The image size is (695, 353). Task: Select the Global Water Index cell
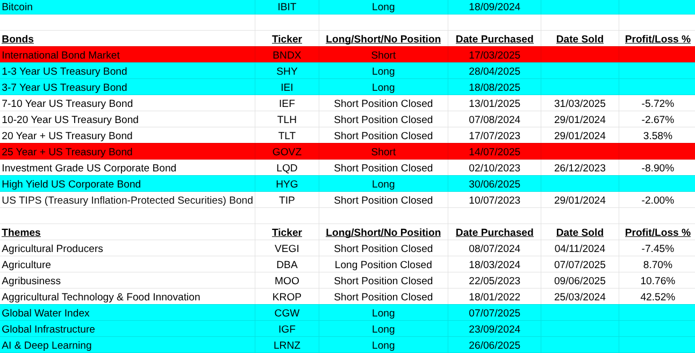[x=46, y=313]
